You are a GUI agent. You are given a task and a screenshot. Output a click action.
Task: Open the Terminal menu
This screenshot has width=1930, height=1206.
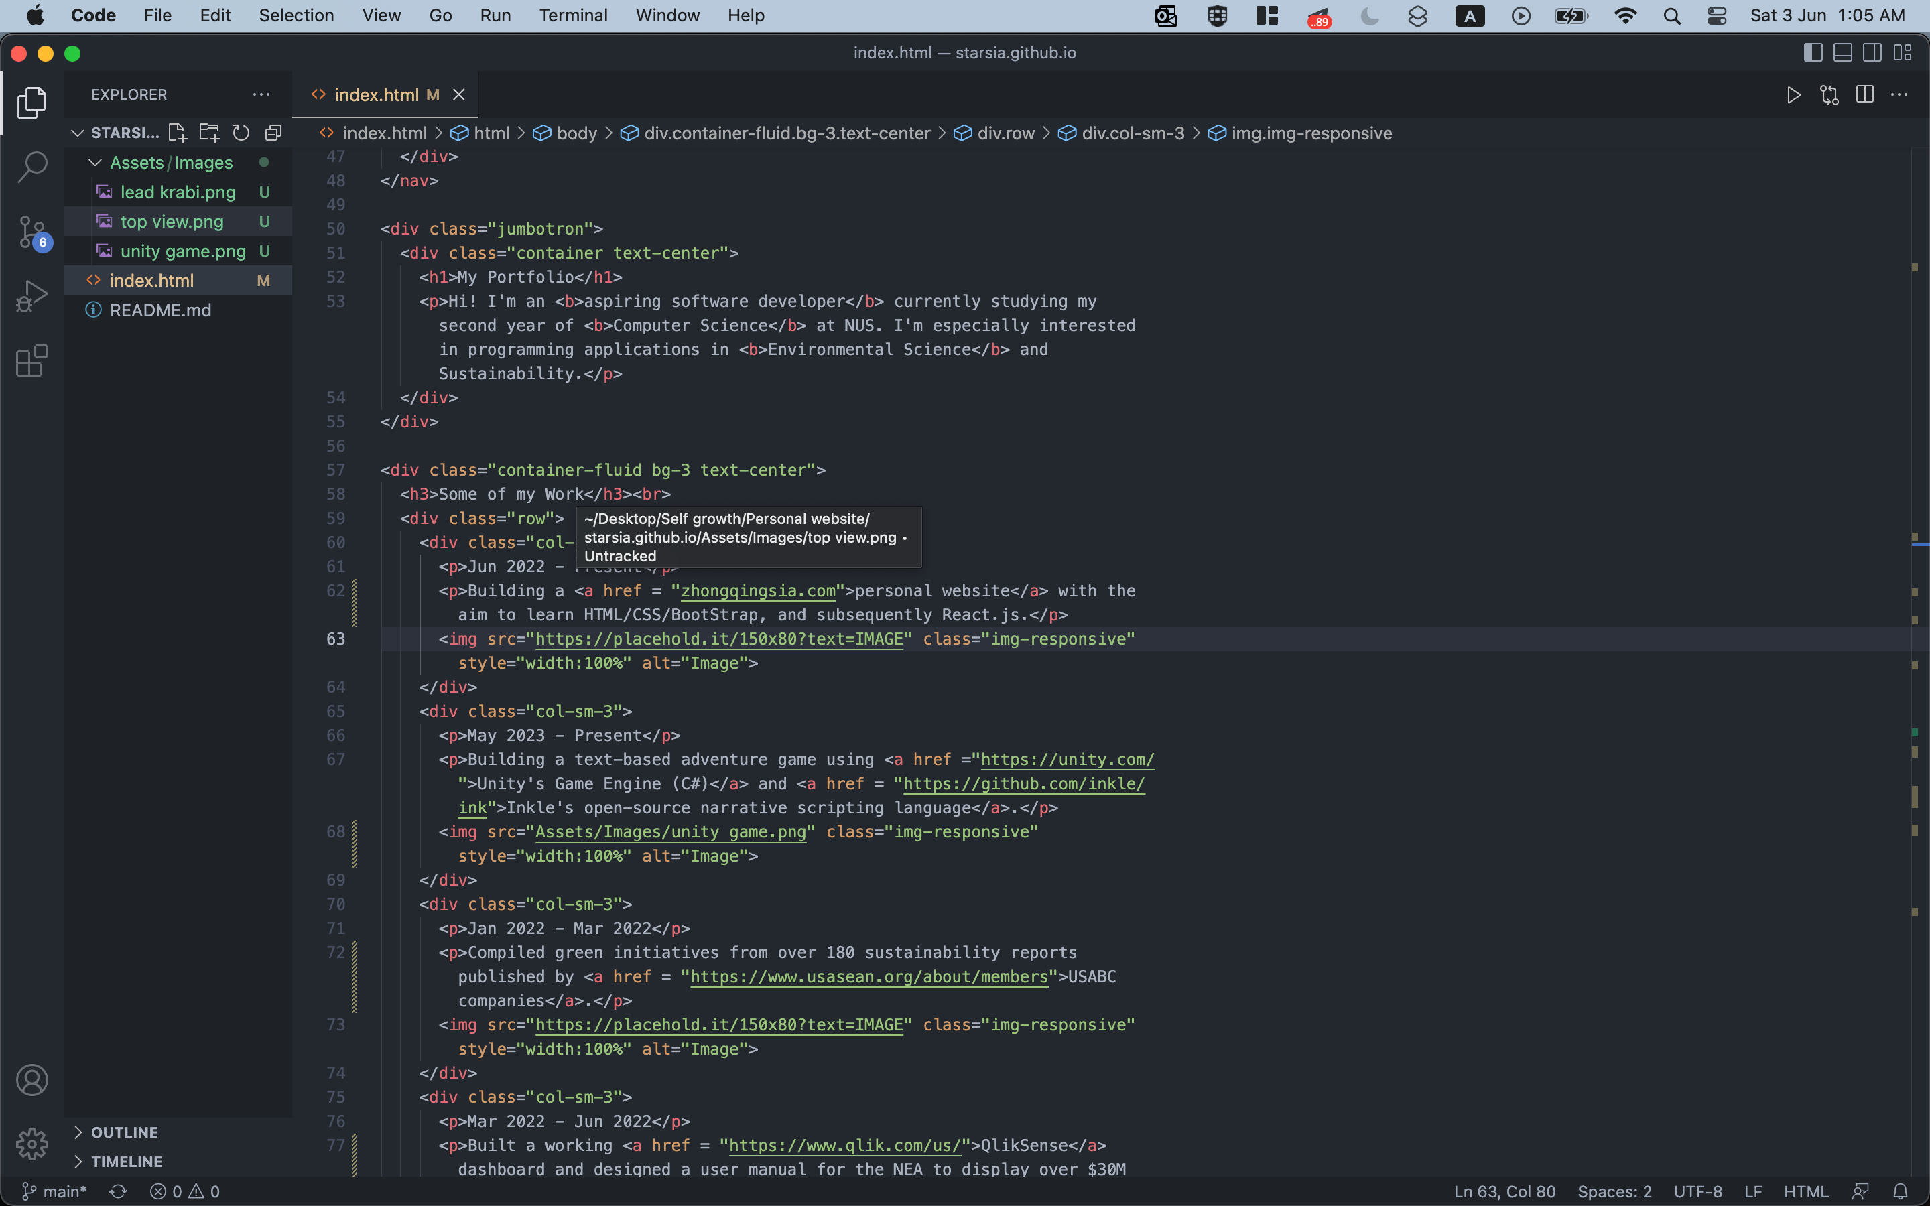pos(572,16)
